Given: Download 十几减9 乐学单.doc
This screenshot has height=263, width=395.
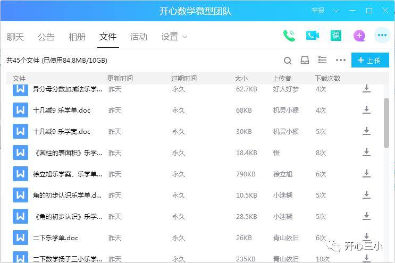Looking at the screenshot, I should pyautogui.click(x=366, y=110).
